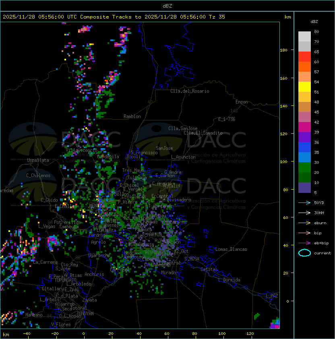The height and width of the screenshot is (339, 335).
Task: Click the 'Agrelo' map label
Action: (x=98, y=242)
